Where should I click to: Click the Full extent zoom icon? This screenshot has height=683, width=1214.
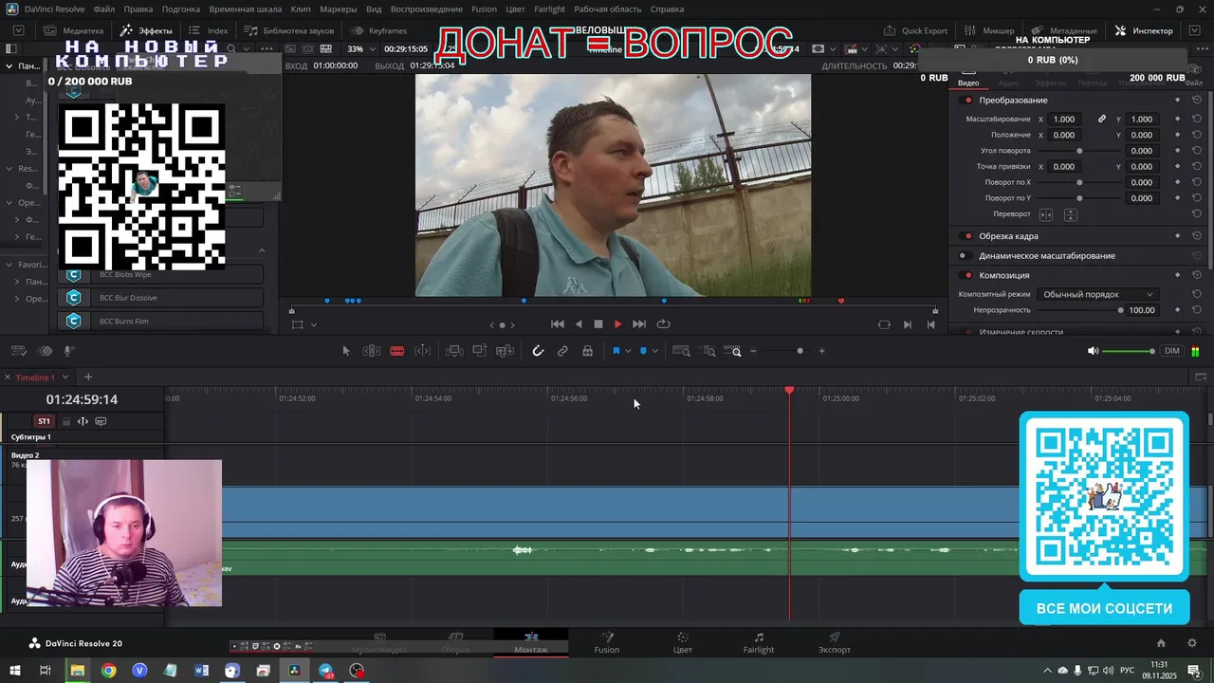[x=682, y=351]
